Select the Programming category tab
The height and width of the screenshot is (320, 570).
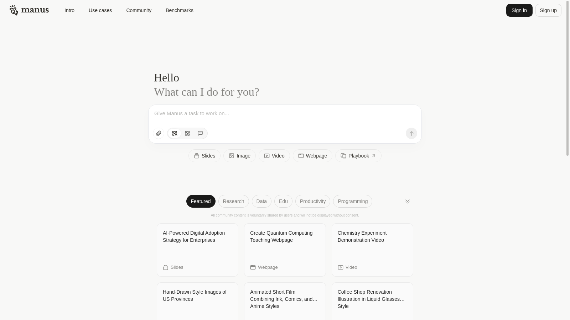pos(352,201)
